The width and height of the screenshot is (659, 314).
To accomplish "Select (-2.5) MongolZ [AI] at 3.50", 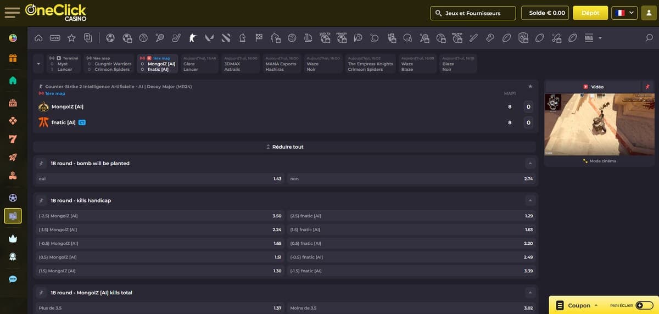I will [160, 216].
